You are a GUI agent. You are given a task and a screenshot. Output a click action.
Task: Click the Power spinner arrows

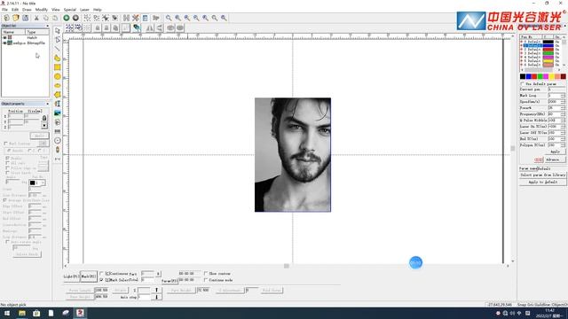click(x=563, y=108)
